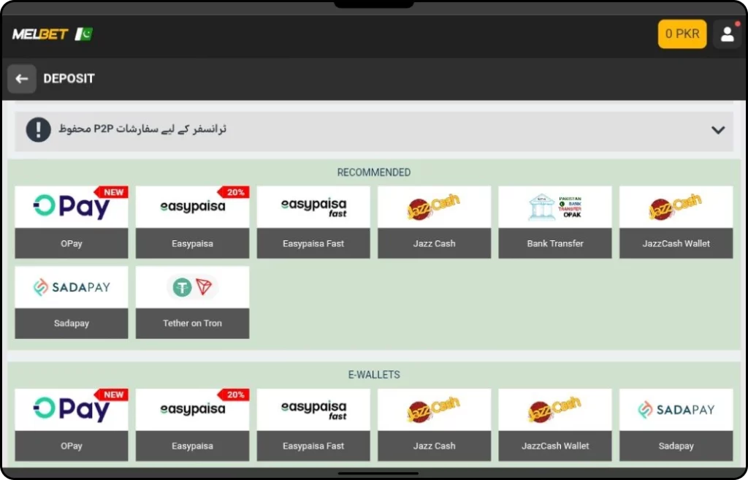The width and height of the screenshot is (748, 480).
Task: Click 20% badge on E-Wallets Easypaisa
Action: click(x=234, y=395)
